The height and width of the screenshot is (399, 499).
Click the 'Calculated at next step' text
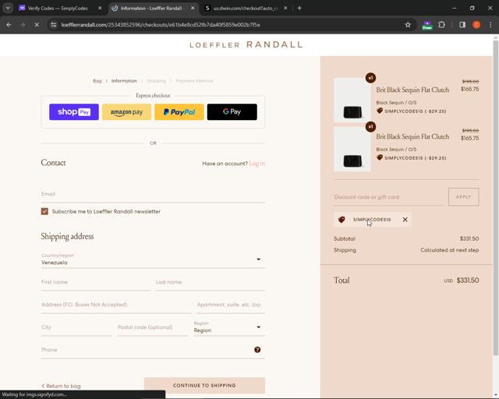449,250
